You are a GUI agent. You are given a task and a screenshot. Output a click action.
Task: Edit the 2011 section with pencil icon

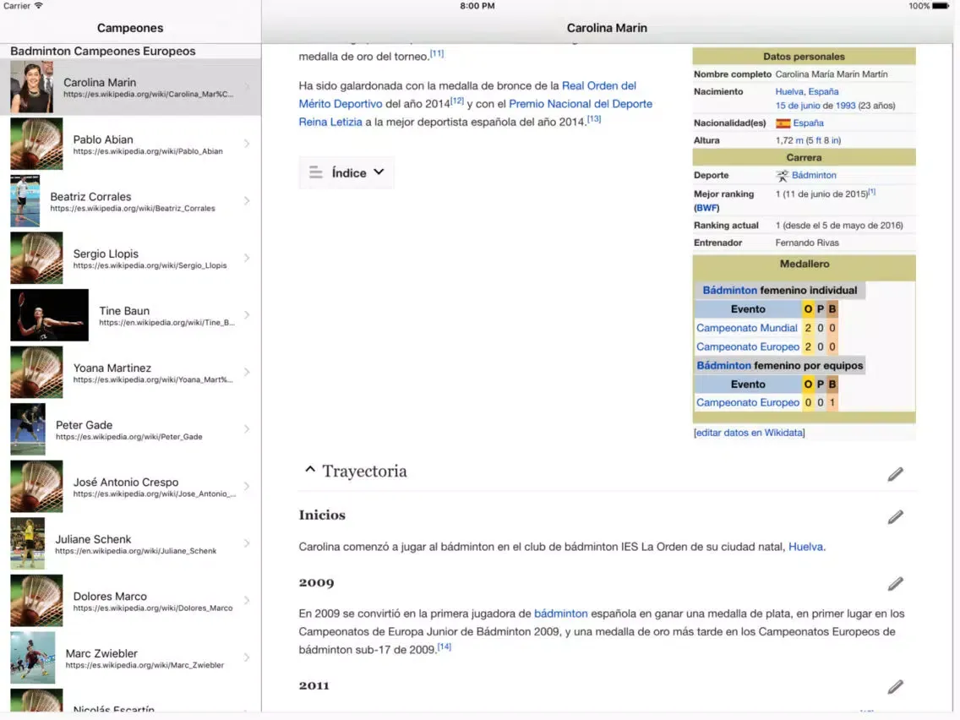895,686
